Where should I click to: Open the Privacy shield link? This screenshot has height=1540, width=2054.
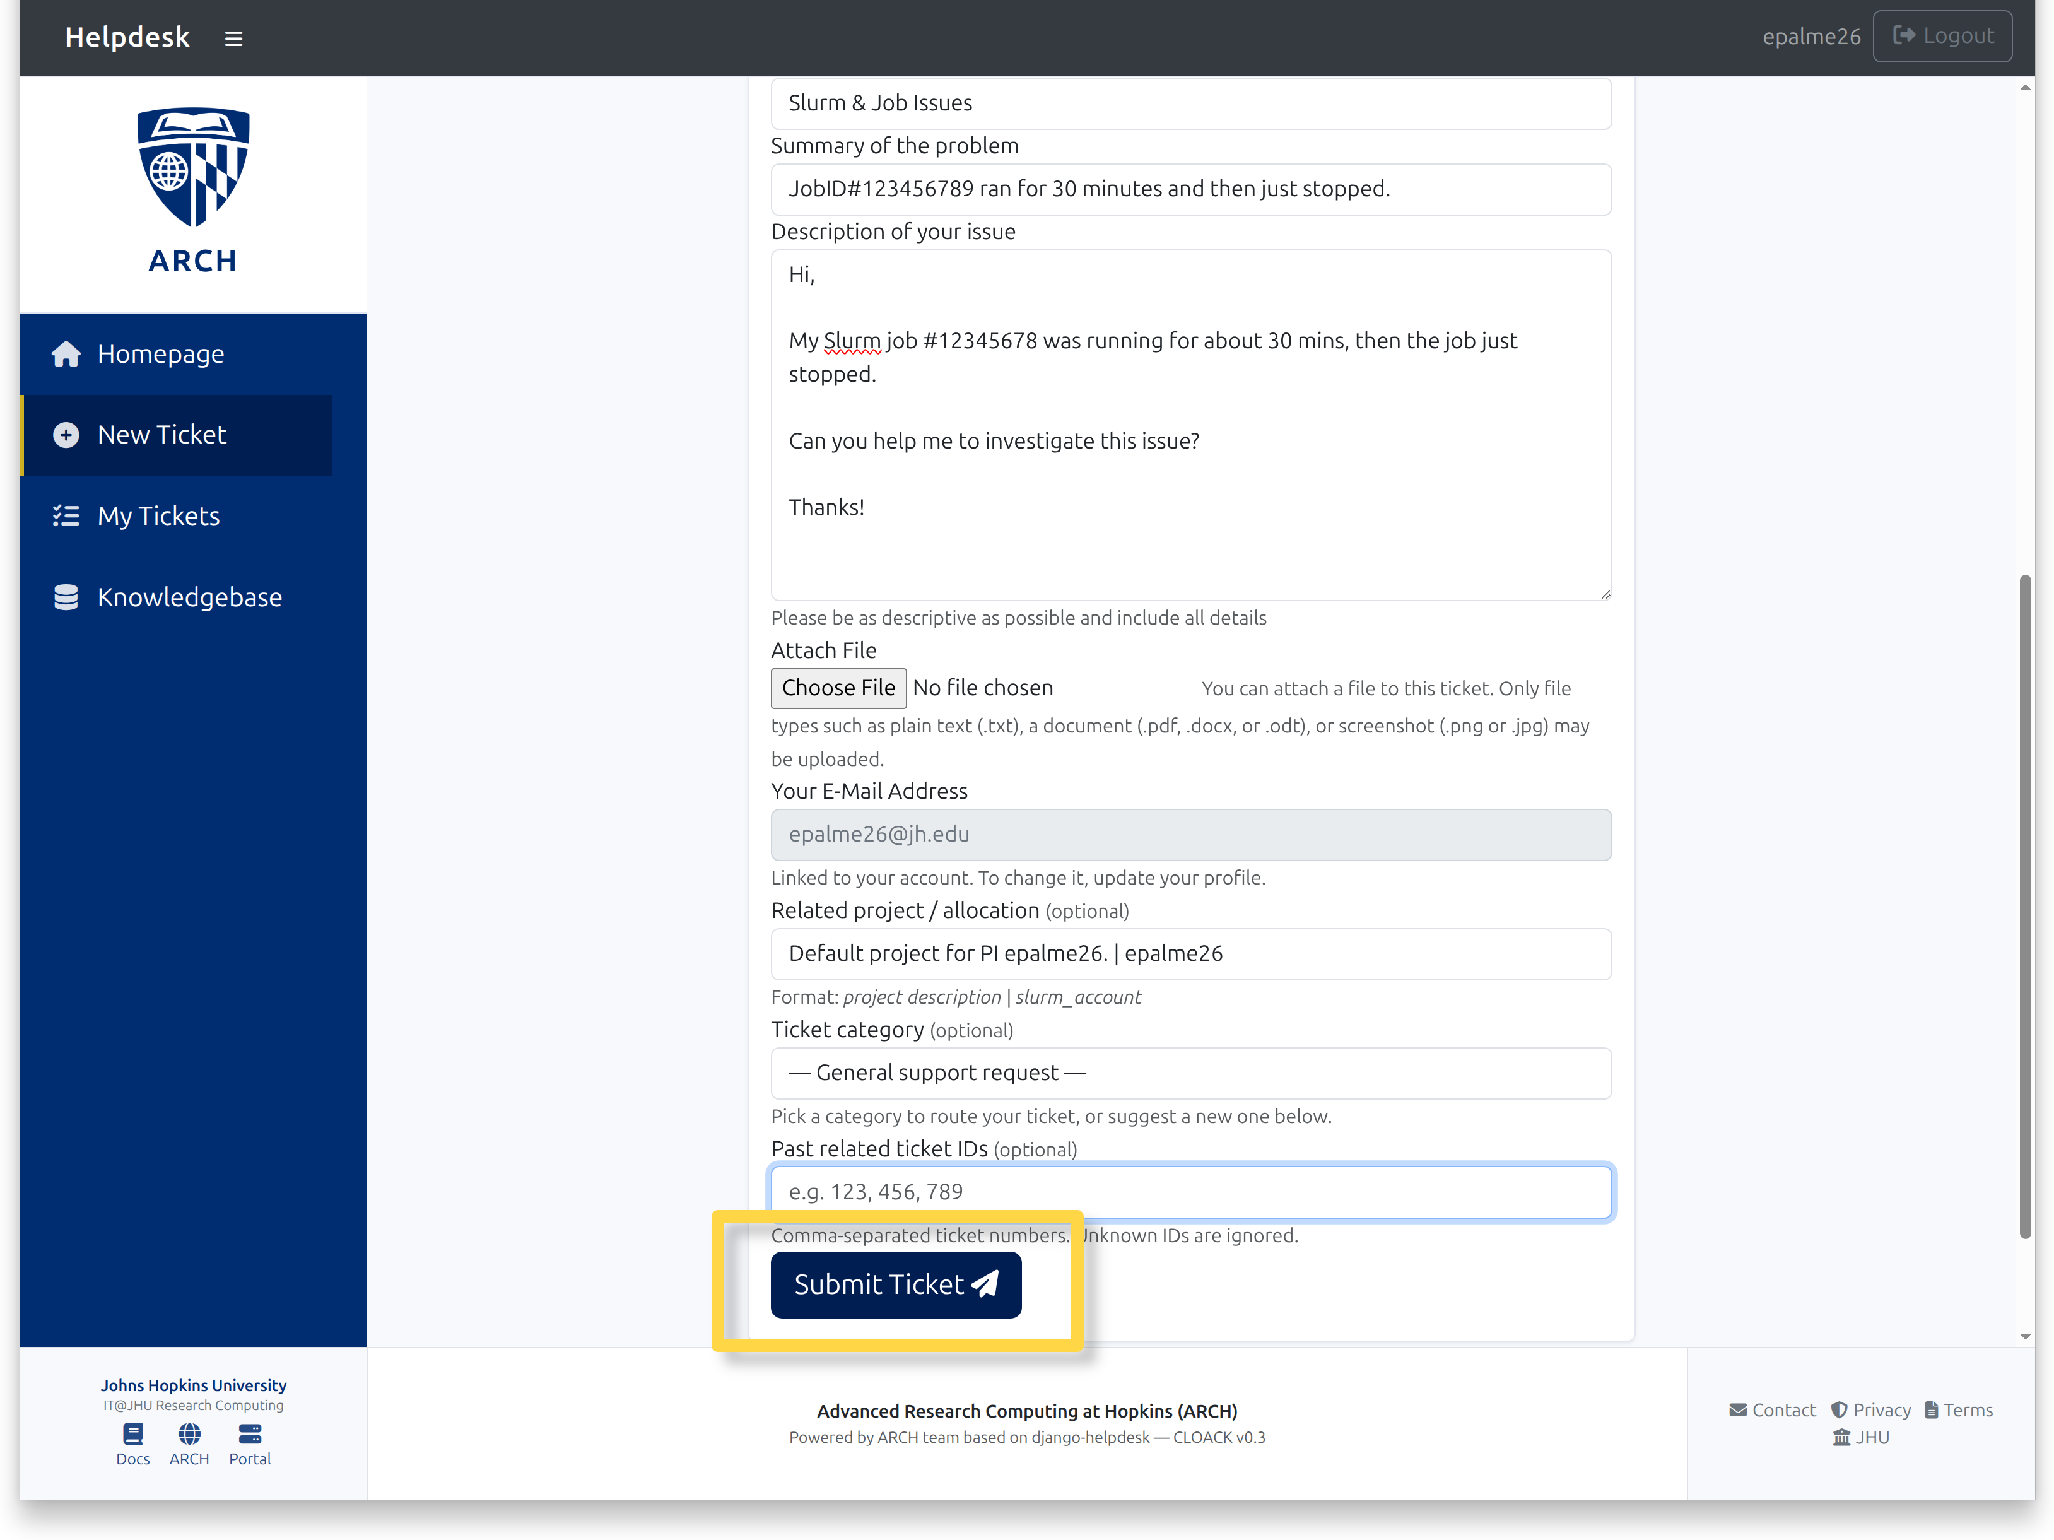point(1870,1409)
